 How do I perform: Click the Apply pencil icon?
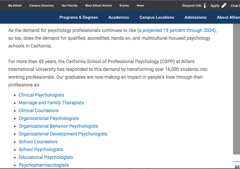[x=224, y=5]
